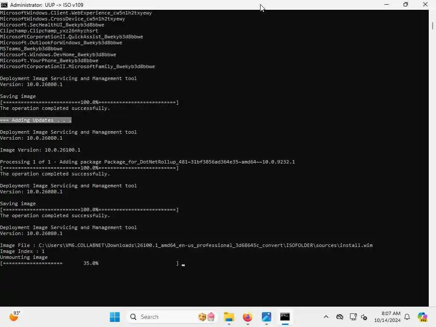The image size is (436, 327).
Task: Click the 35.0% unmounting progress bar
Action: pos(89,263)
